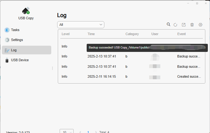The width and height of the screenshot is (210, 133).
Task: Click the USB Copy app title
Action: click(x=26, y=18)
